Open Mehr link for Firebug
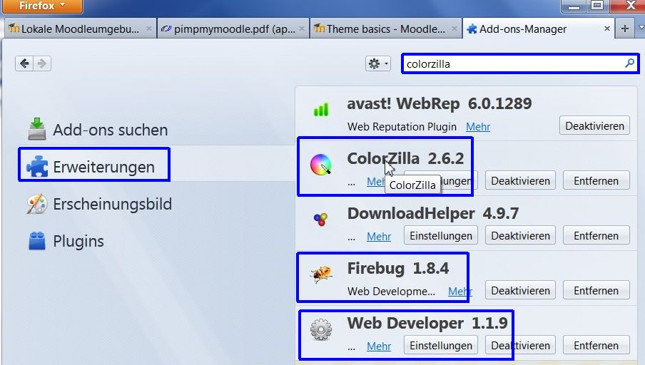Screen dimensions: 645x365 tap(460, 292)
